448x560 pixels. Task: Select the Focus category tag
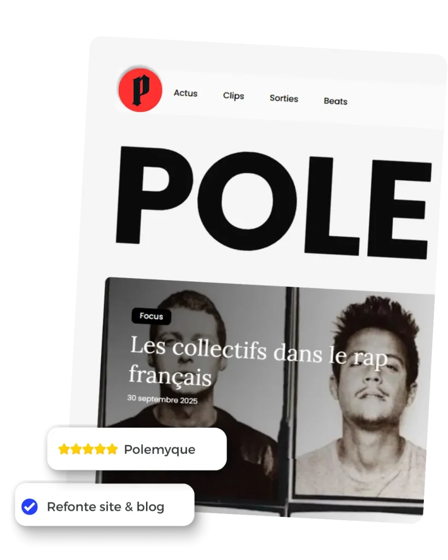[x=151, y=316]
